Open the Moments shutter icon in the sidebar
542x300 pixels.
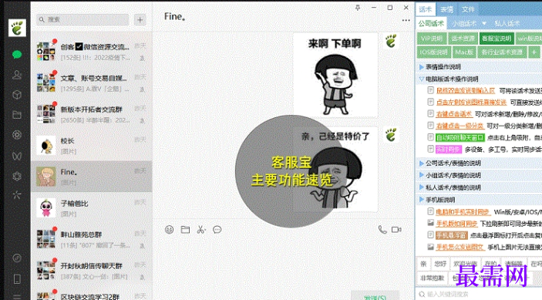pos(17,135)
